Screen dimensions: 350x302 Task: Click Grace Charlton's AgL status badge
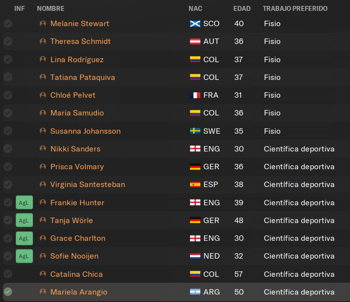(24, 238)
